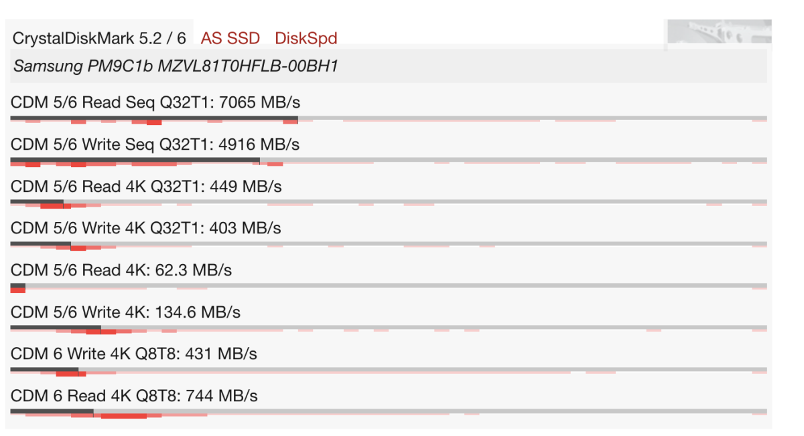Viewport: 804px width, 436px height.
Task: Click the red marker under Read 4K 62.3 MB/s
Action: 18,288
